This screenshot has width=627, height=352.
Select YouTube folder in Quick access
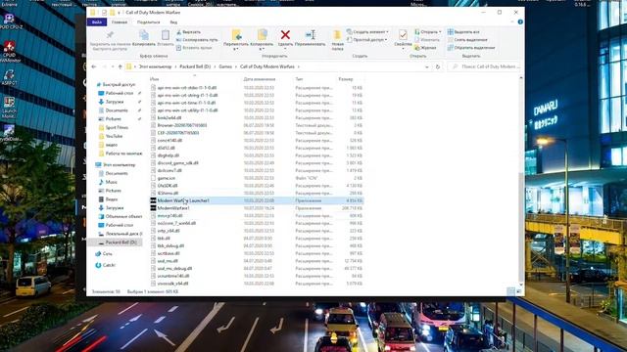click(111, 136)
